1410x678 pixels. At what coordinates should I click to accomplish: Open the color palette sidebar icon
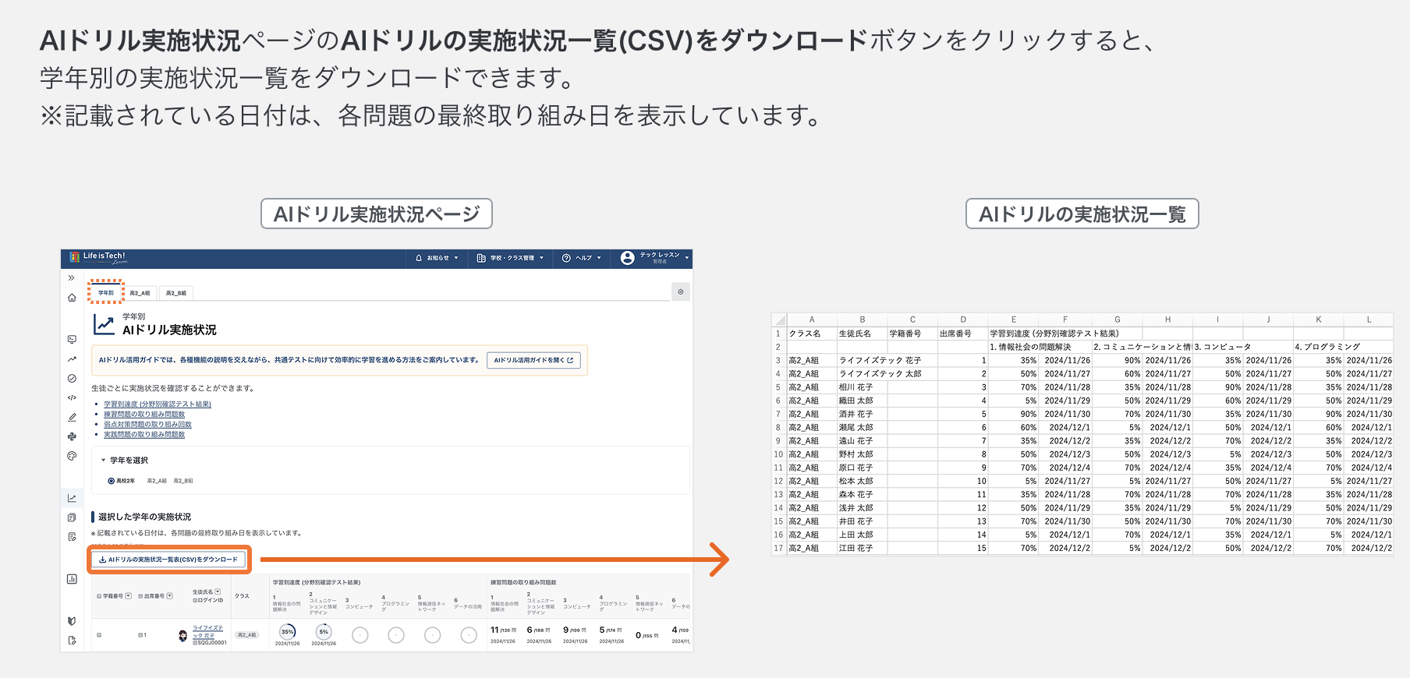pyautogui.click(x=72, y=456)
